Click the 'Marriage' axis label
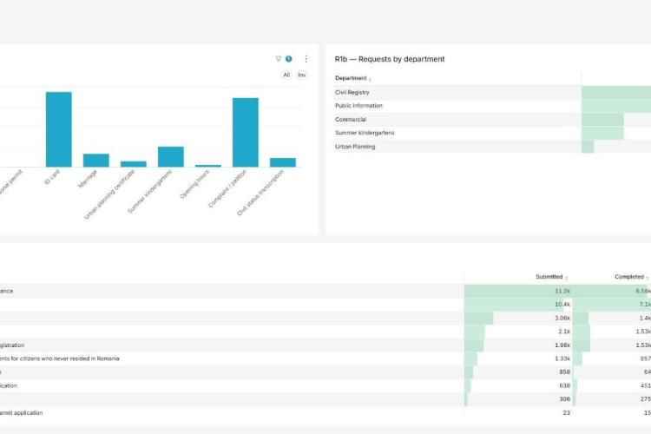 pos(88,179)
